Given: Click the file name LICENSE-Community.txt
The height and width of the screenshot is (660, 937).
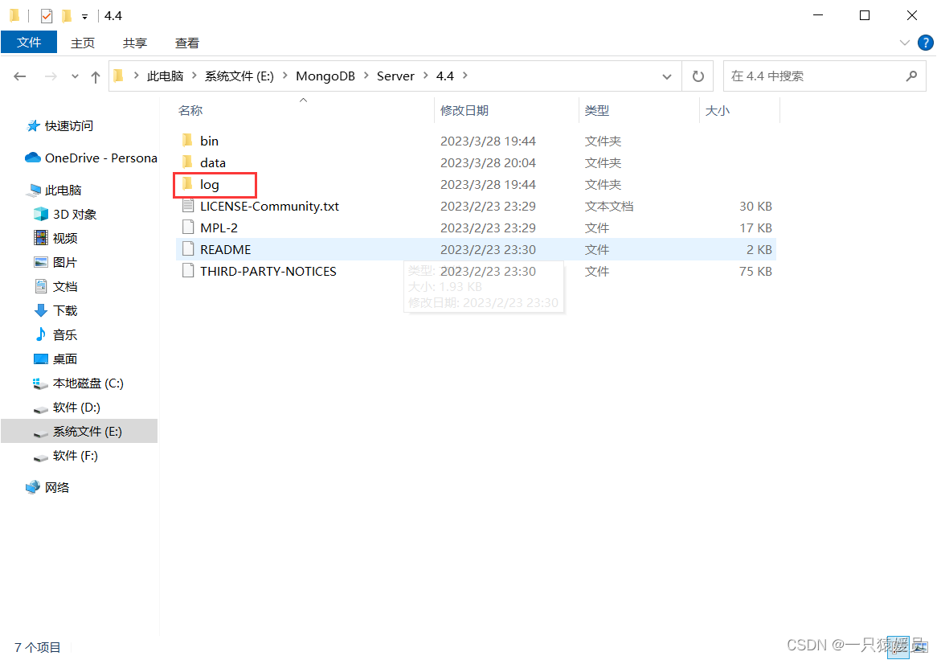Looking at the screenshot, I should tap(269, 207).
